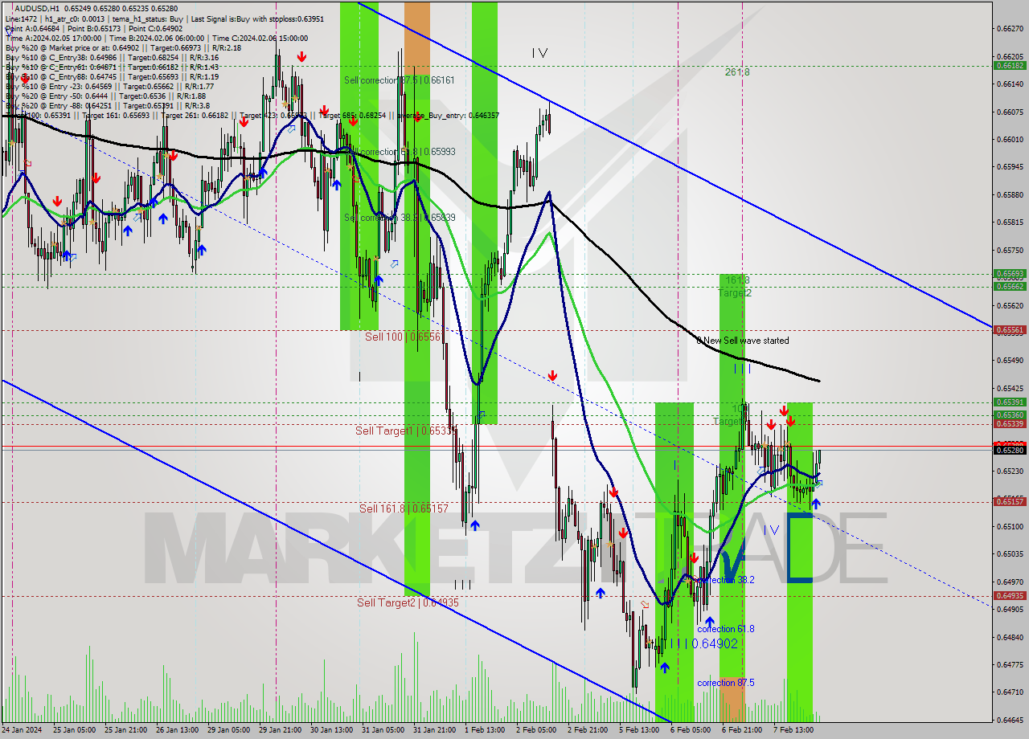This screenshot has width=1029, height=739.
Task: Click 'Sell correction 38.2 | 0.65839' label
Action: click(x=400, y=218)
